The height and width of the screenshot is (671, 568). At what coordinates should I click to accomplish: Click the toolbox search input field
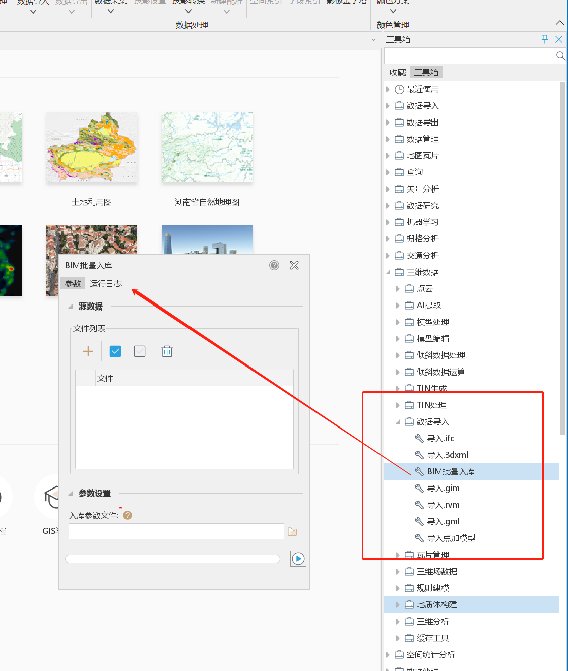pyautogui.click(x=470, y=56)
